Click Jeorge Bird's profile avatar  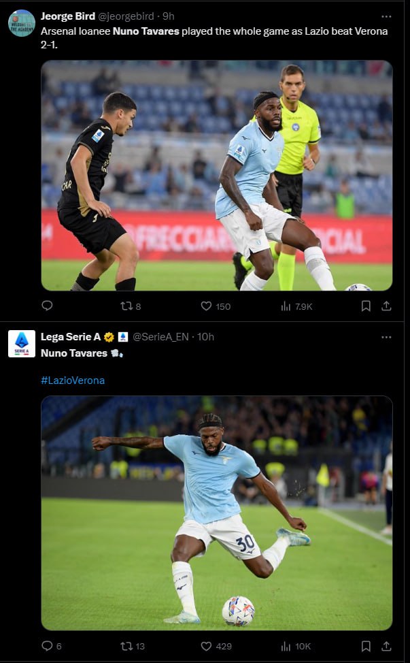pos(22,23)
